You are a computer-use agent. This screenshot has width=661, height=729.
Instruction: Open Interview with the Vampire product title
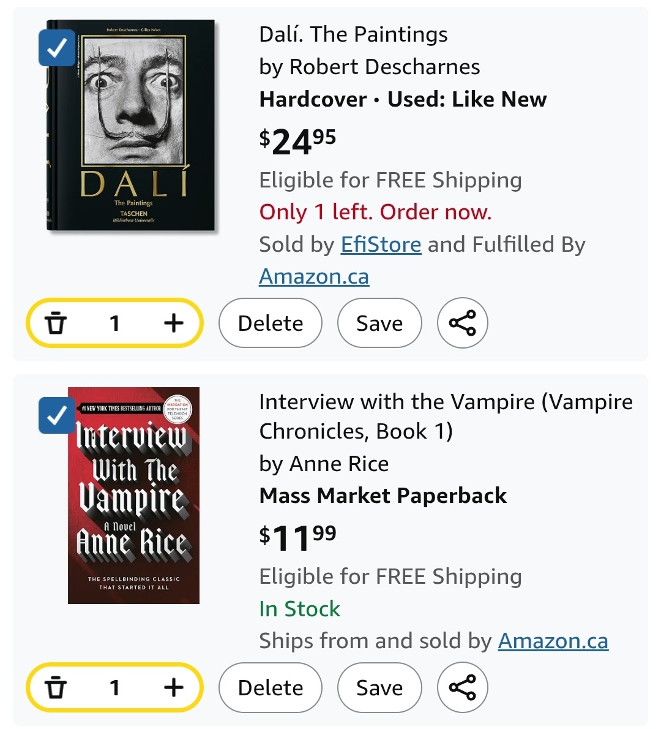[x=446, y=417]
